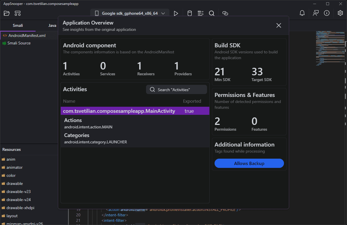
Task: Click the Permissions count 2
Action: click(217, 121)
